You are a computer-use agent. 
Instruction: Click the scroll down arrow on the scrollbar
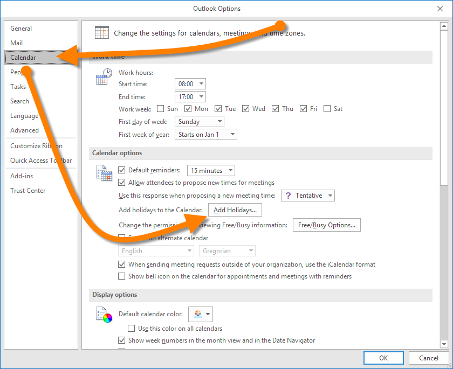444,344
